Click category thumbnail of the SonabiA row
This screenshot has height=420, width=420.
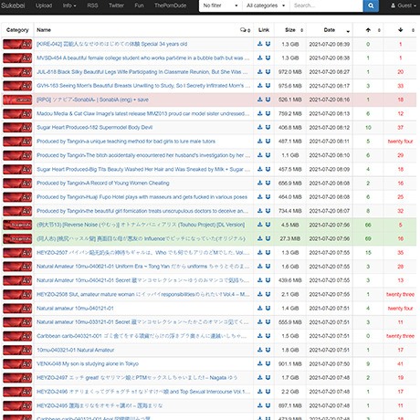click(17, 100)
